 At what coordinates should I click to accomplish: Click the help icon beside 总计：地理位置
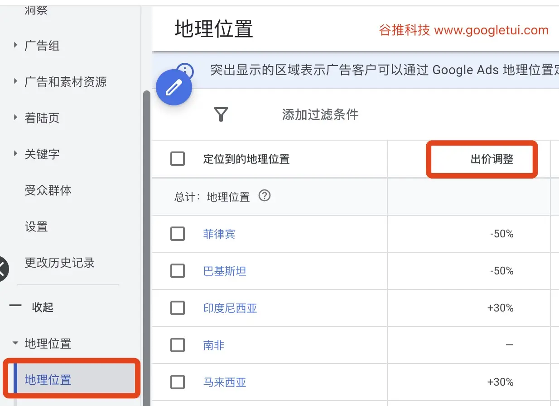pos(265,196)
